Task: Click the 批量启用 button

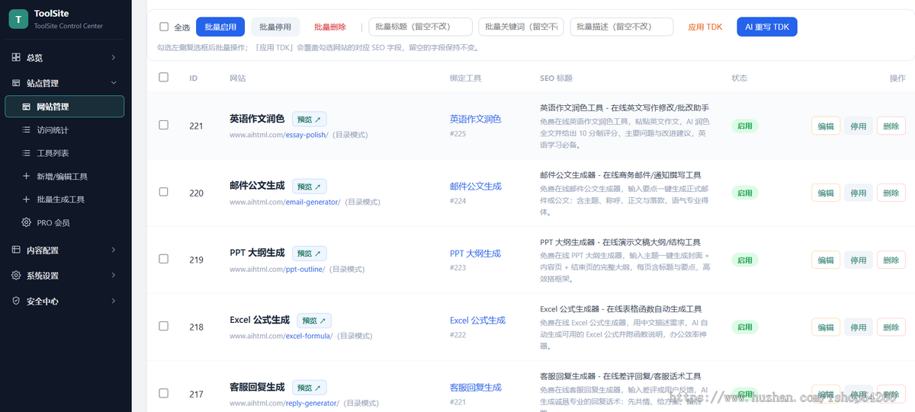Action: [x=220, y=27]
